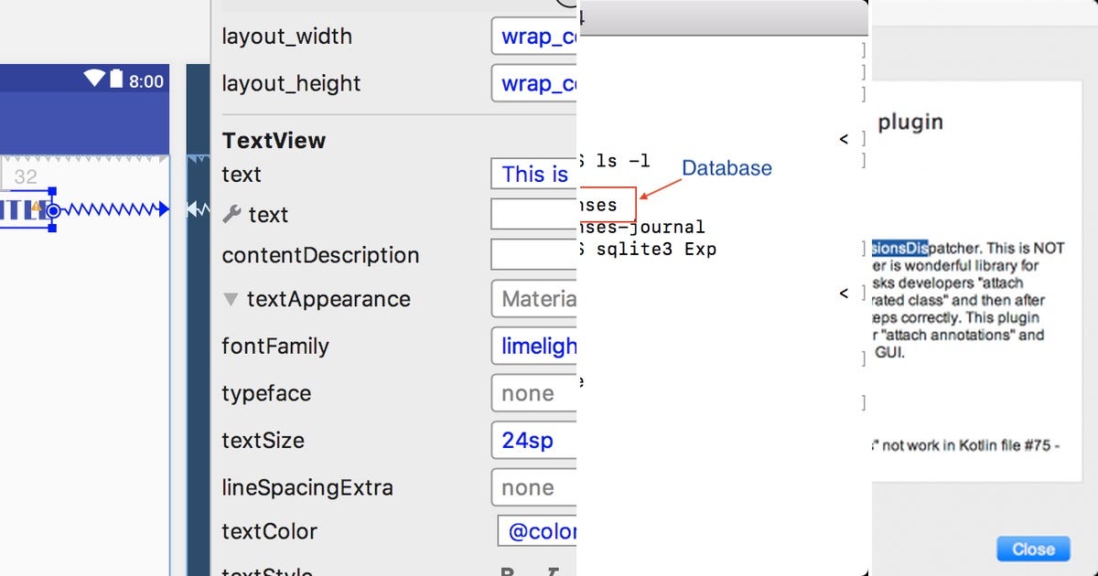Click the right constraint arrow tip in preview
1098x576 pixels.
pos(164,210)
